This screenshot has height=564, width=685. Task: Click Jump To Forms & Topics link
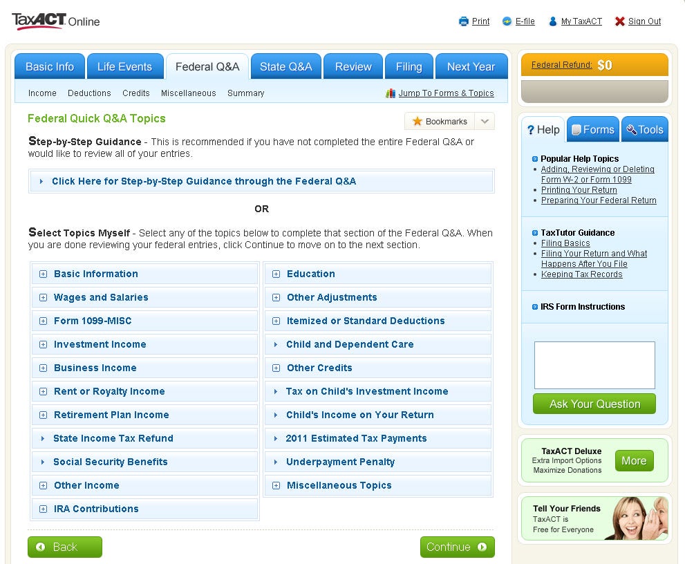coord(446,93)
